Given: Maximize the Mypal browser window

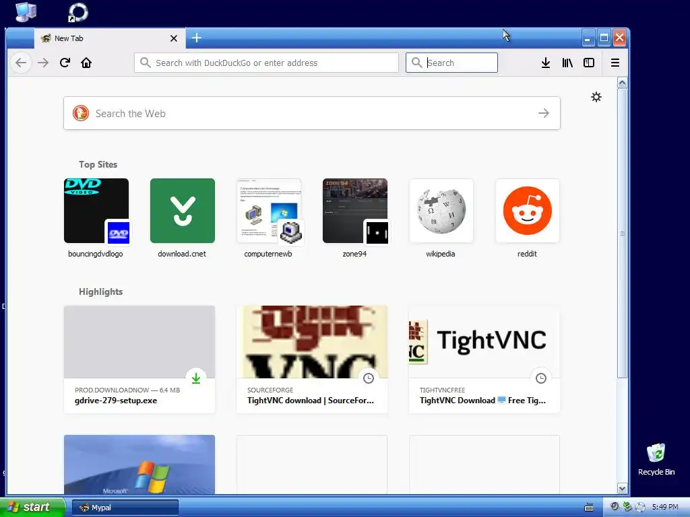Looking at the screenshot, I should click(604, 38).
